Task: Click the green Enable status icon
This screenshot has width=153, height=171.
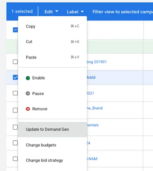Action: [28, 78]
